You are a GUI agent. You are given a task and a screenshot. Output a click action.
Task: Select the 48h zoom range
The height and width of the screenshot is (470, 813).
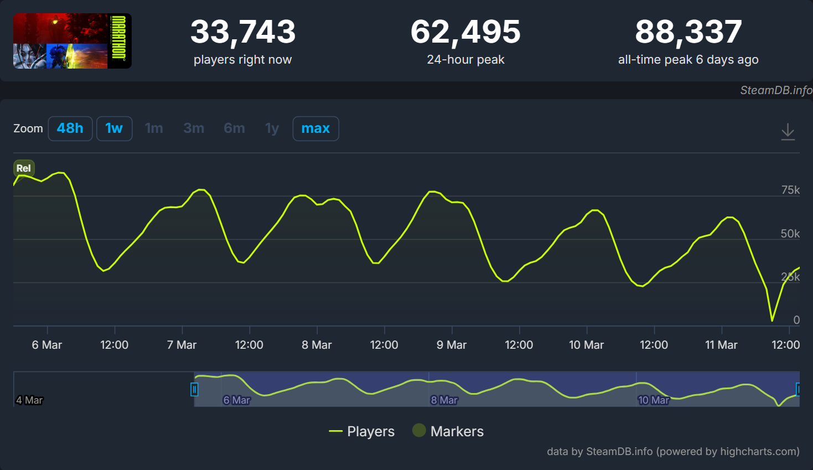70,128
